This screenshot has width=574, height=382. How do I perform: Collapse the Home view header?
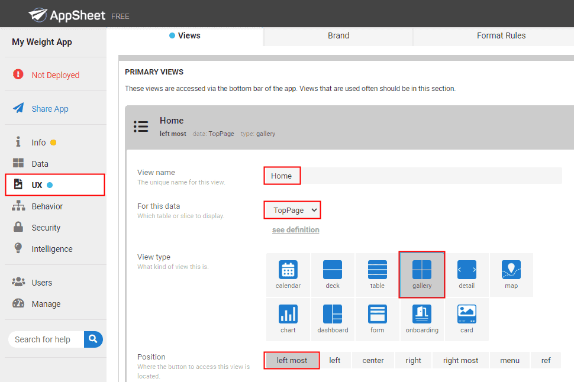(x=350, y=127)
